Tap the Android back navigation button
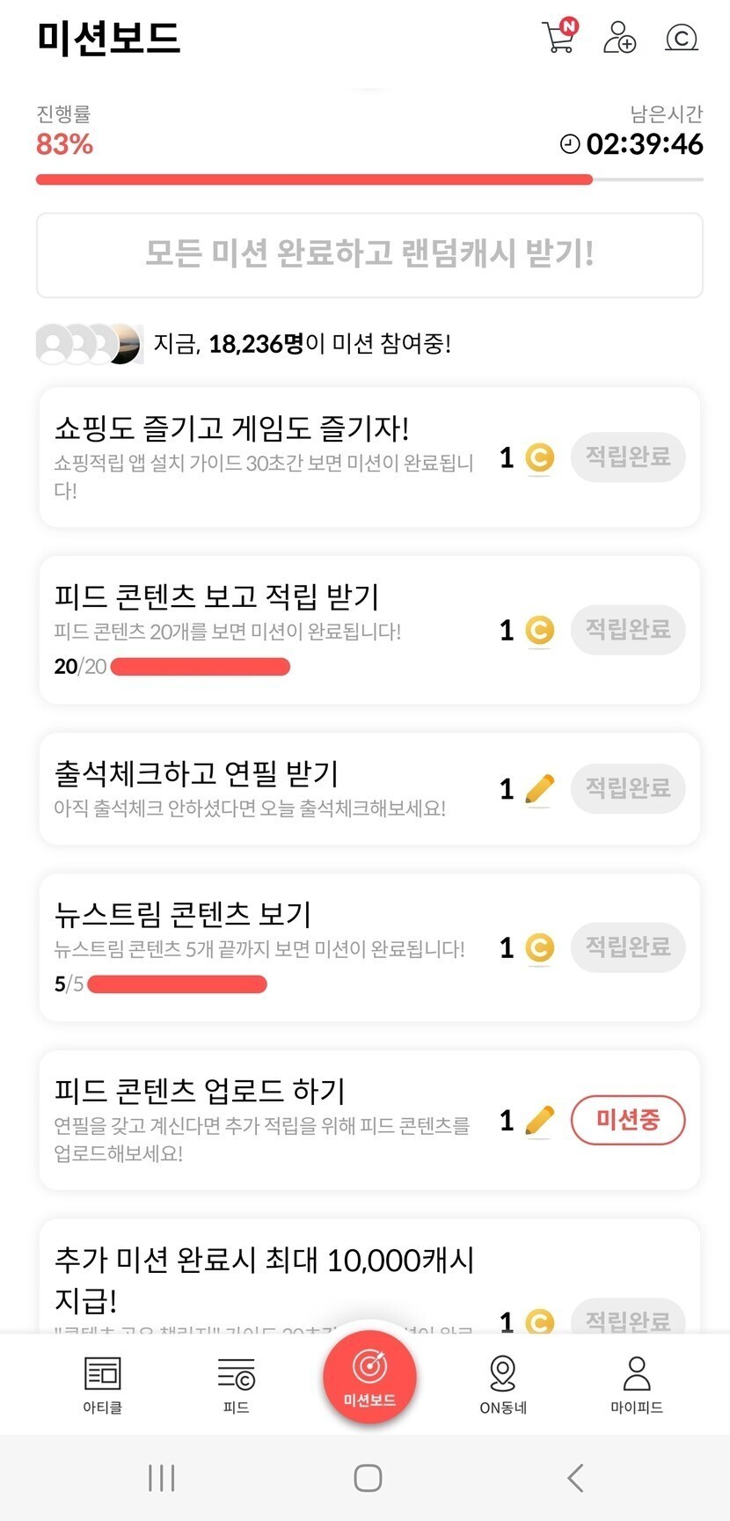730x1521 pixels. tap(576, 1477)
